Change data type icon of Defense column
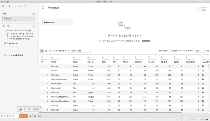The image size is (210, 121). (135, 57)
